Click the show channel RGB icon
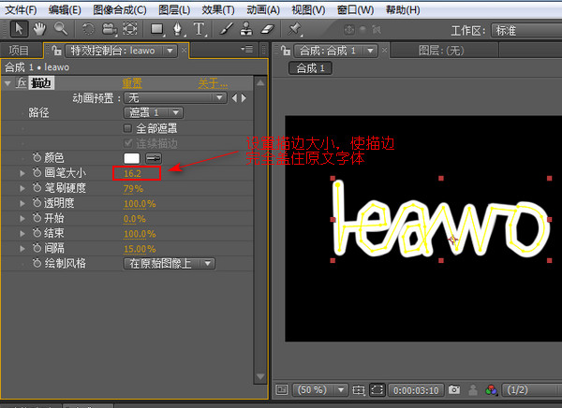 [x=491, y=389]
